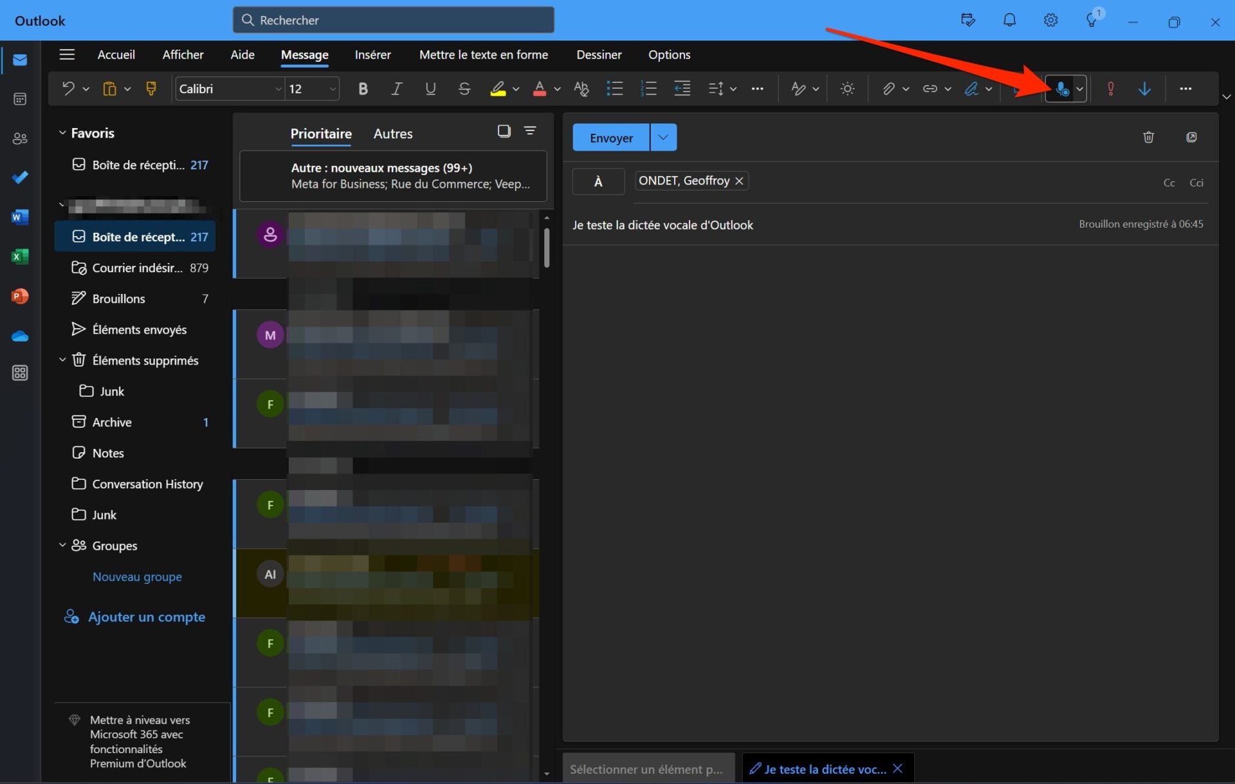The image size is (1235, 784).
Task: Click the Editor styles pen icon
Action: (x=798, y=89)
